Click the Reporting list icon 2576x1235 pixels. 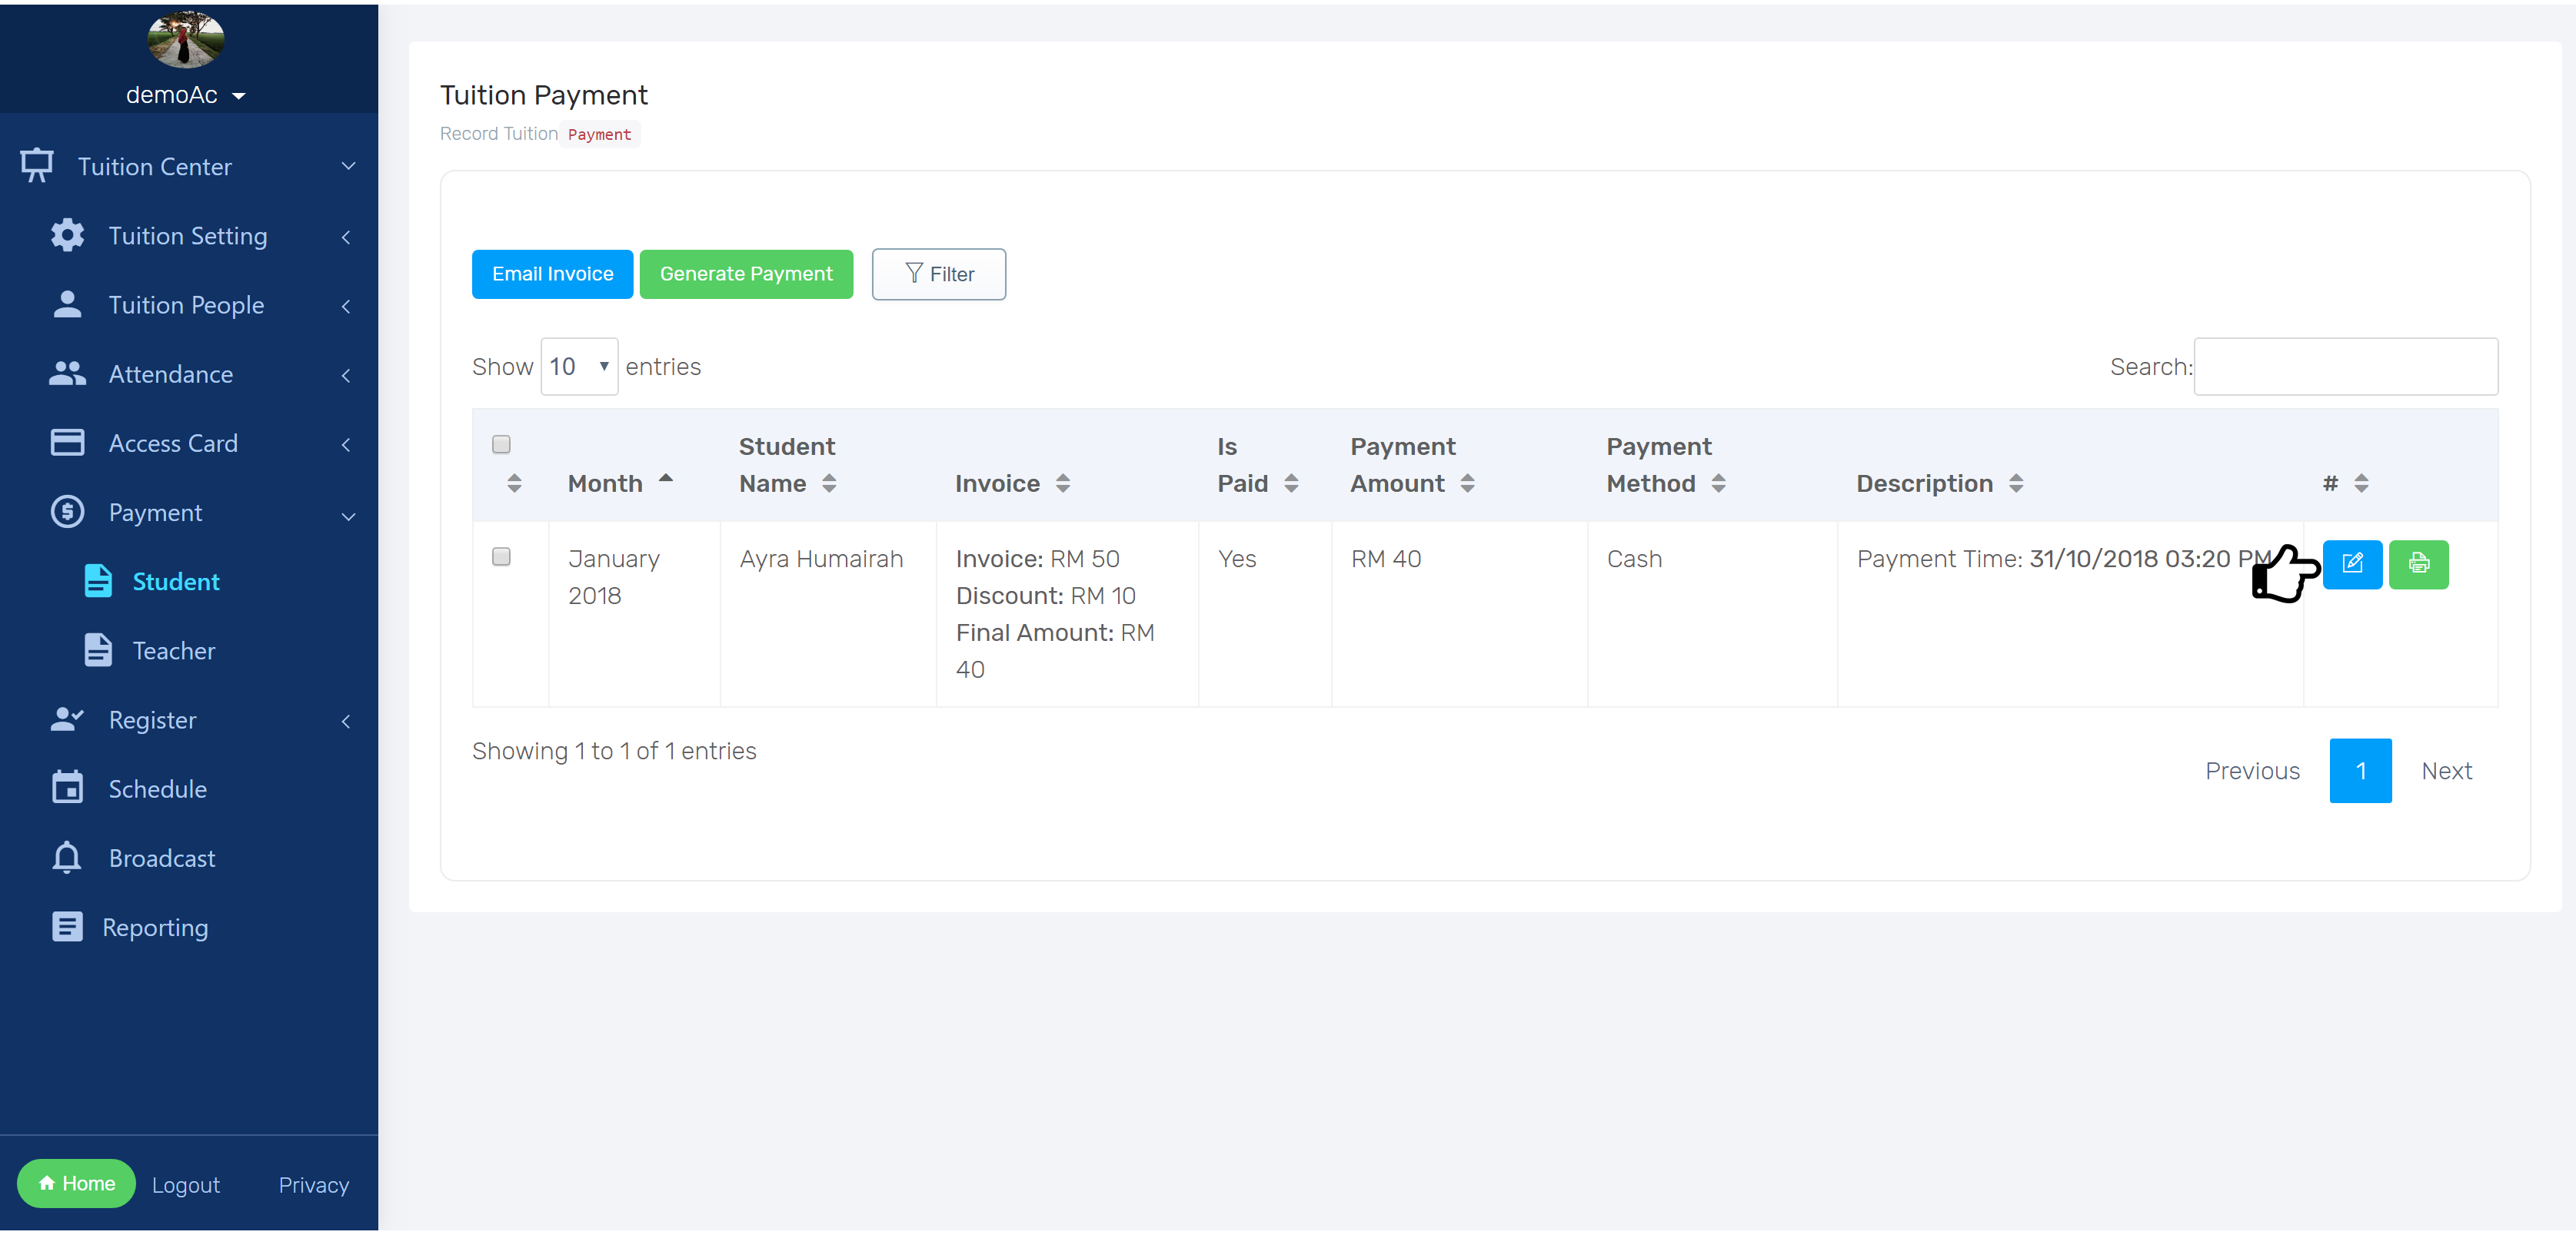(x=67, y=926)
